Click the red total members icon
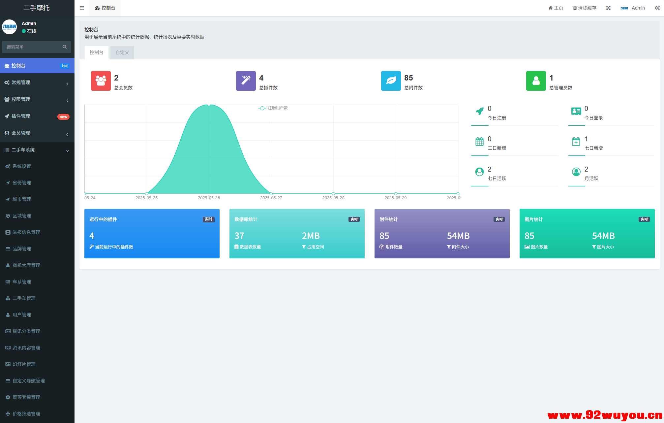The width and height of the screenshot is (664, 423). (x=101, y=81)
